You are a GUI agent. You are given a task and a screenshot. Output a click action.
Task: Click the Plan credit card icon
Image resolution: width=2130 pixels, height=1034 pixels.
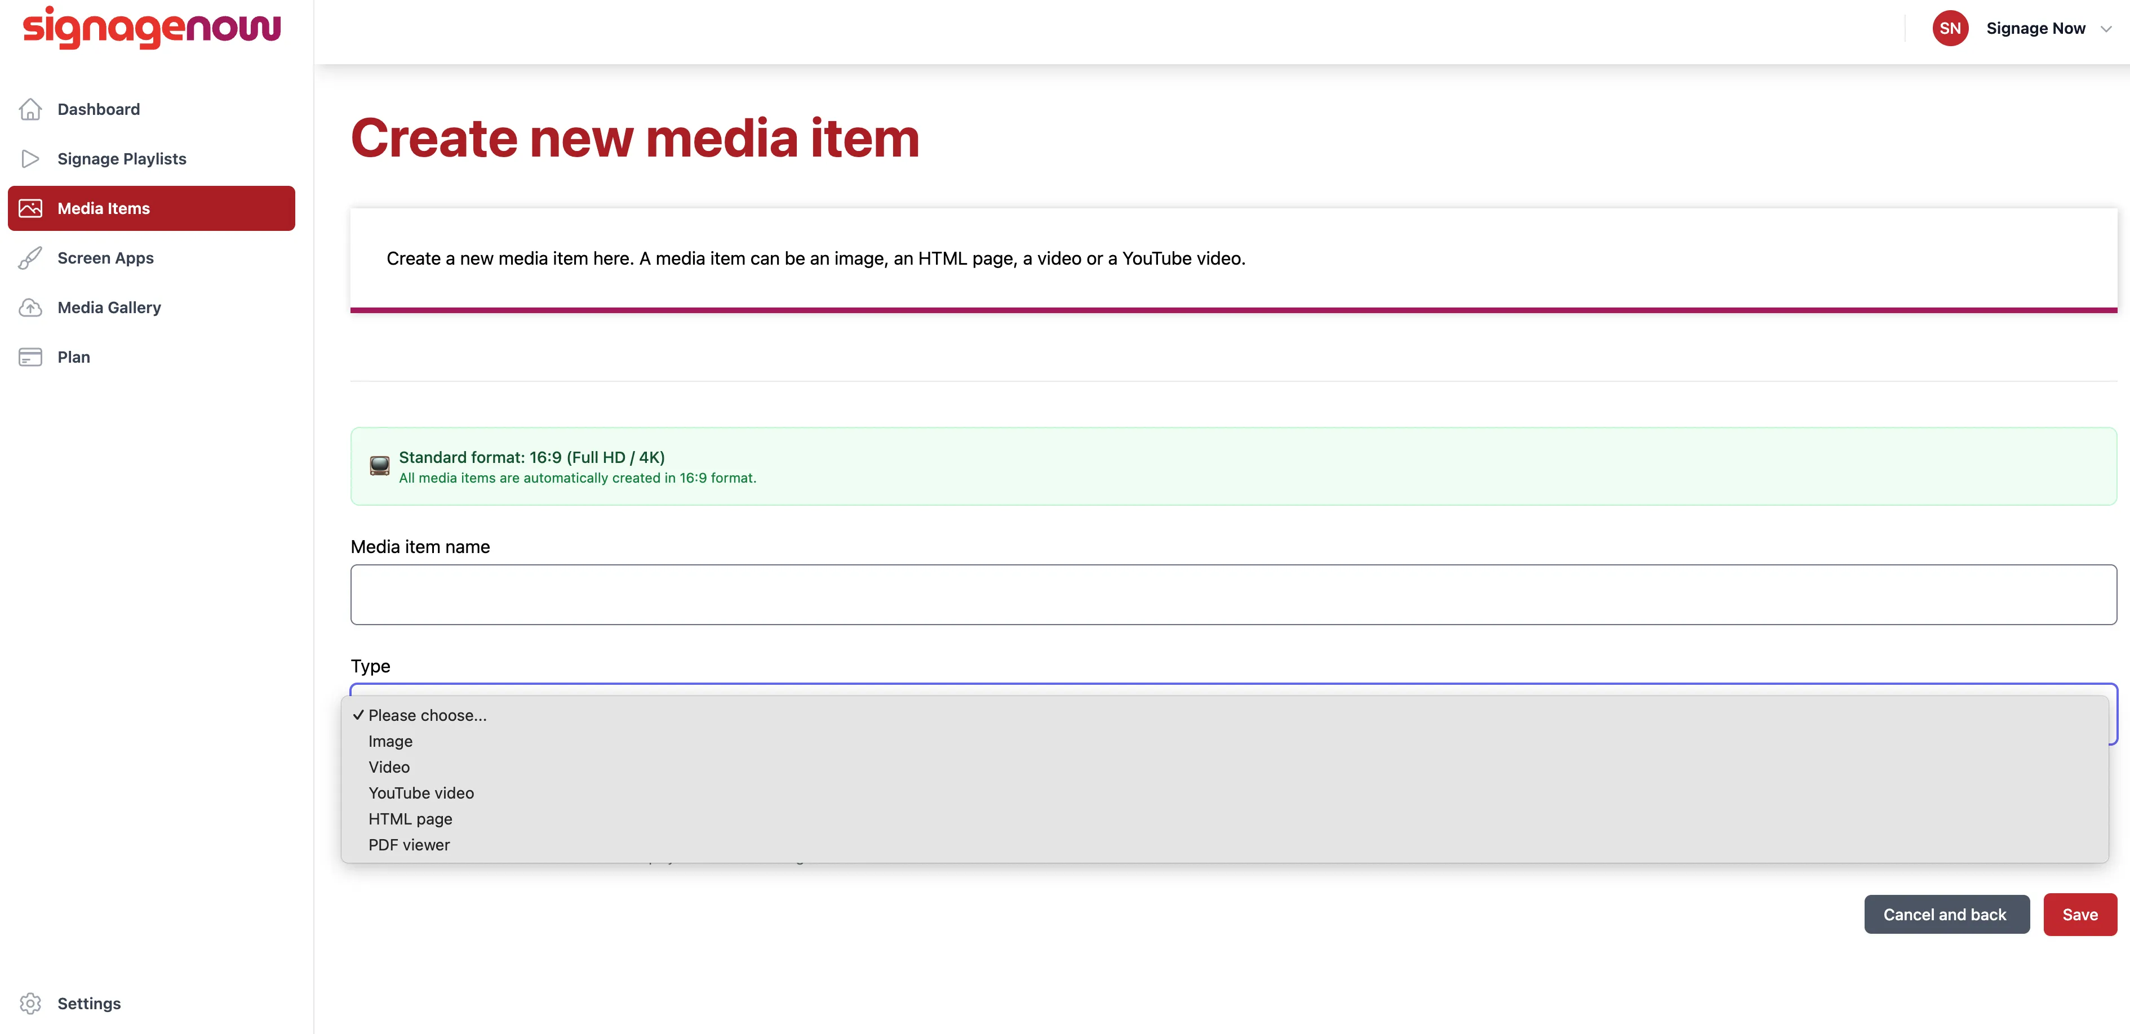pos(30,357)
